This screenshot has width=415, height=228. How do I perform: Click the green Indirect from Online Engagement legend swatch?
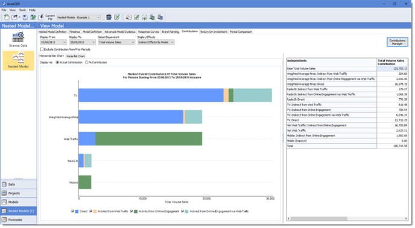[136, 212]
